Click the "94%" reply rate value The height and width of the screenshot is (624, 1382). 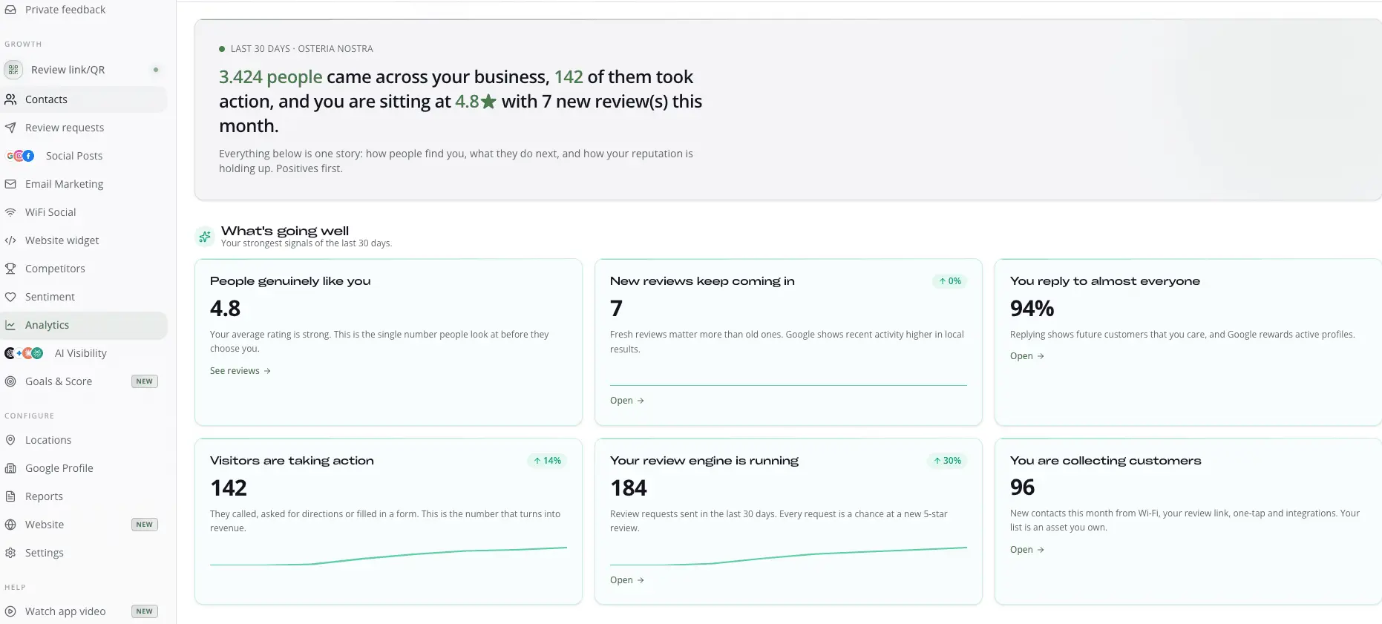pyautogui.click(x=1032, y=308)
